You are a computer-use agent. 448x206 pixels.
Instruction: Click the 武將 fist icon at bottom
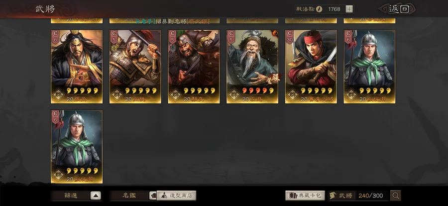pos(333,196)
